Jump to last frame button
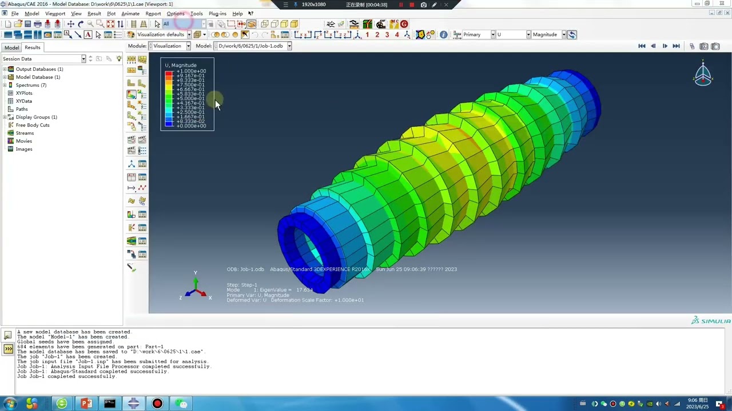Screen dimensions: 732x411 point(676,46)
